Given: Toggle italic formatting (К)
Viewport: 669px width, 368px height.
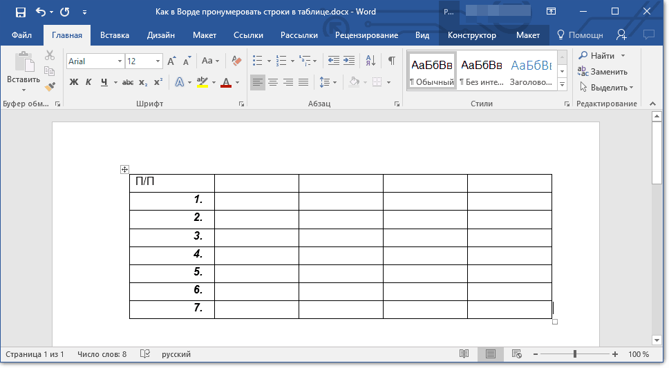Looking at the screenshot, I should 88,82.
